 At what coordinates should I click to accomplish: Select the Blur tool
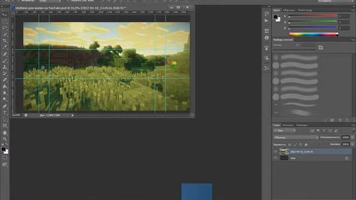point(4,93)
